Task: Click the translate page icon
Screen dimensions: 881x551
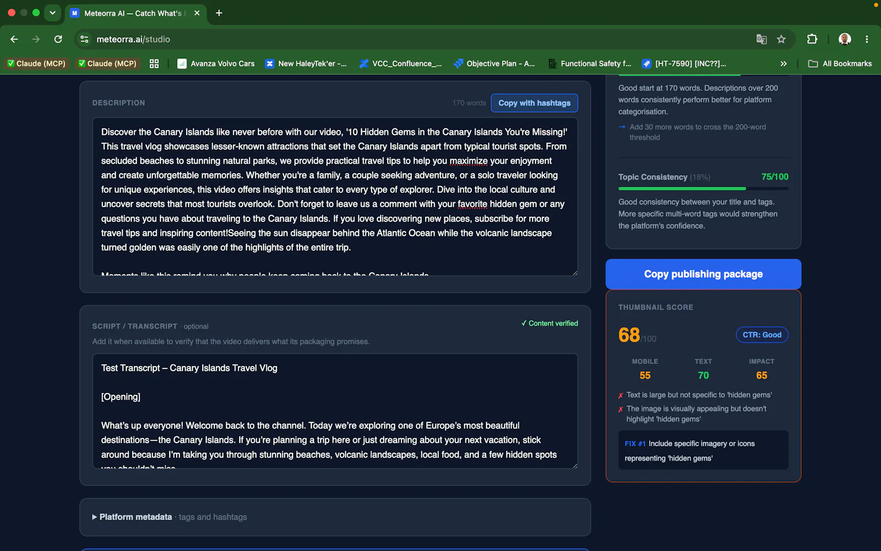Action: [x=762, y=39]
